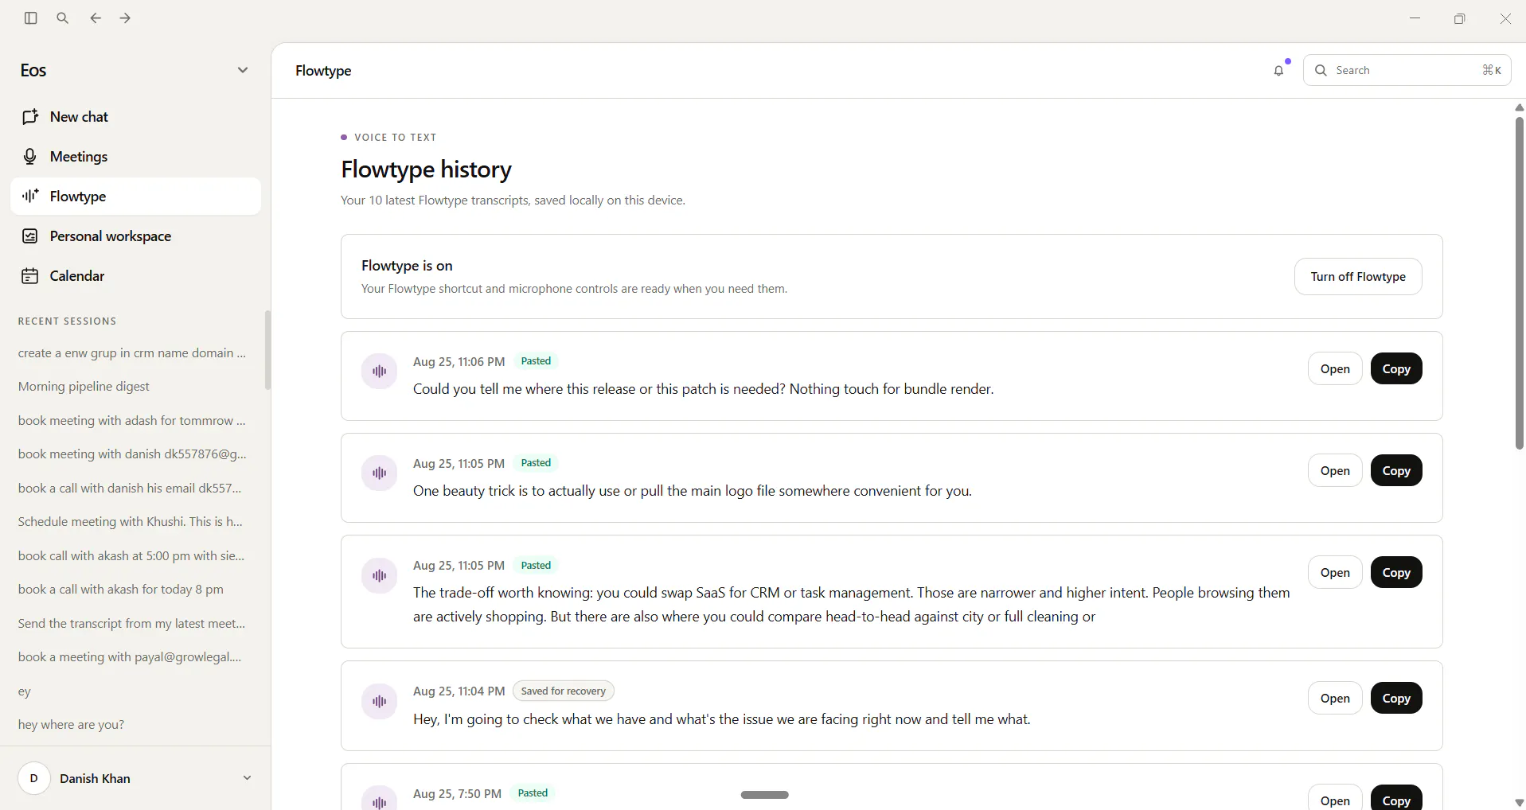Go back with the left arrow

point(96,18)
